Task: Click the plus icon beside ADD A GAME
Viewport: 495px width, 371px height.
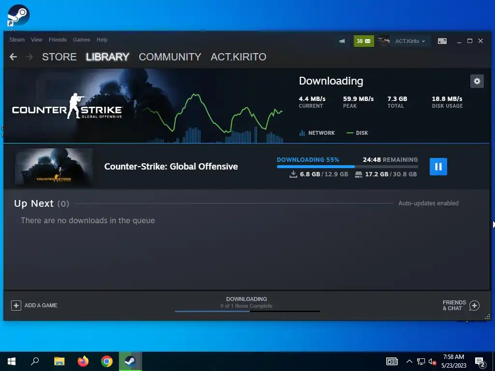Action: point(16,305)
